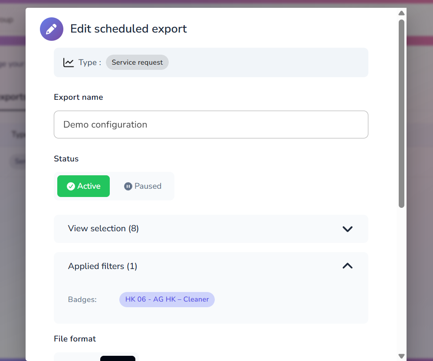The width and height of the screenshot is (433, 361).
Task: Set export status to Paused
Action: click(143, 186)
